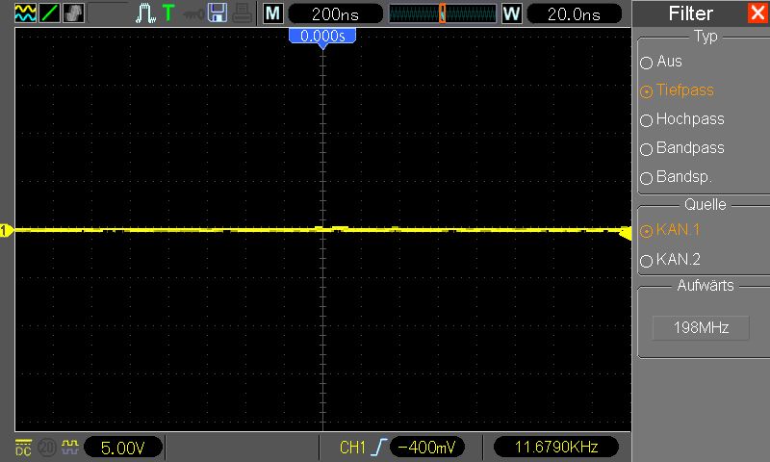Screen dimensions: 770x462
Task: Click the 0.000s trigger position marker
Action: click(322, 36)
